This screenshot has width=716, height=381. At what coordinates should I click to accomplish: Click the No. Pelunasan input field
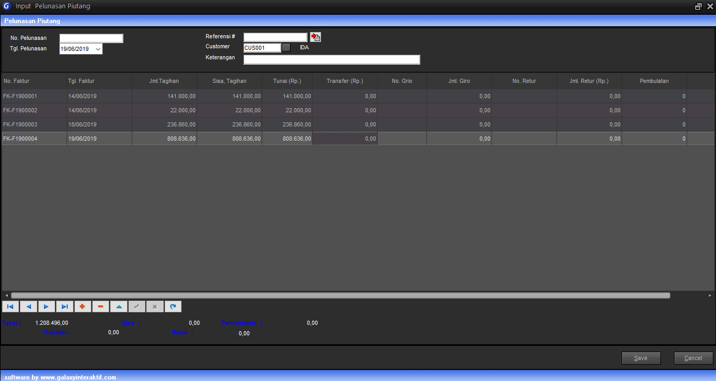[x=91, y=38]
